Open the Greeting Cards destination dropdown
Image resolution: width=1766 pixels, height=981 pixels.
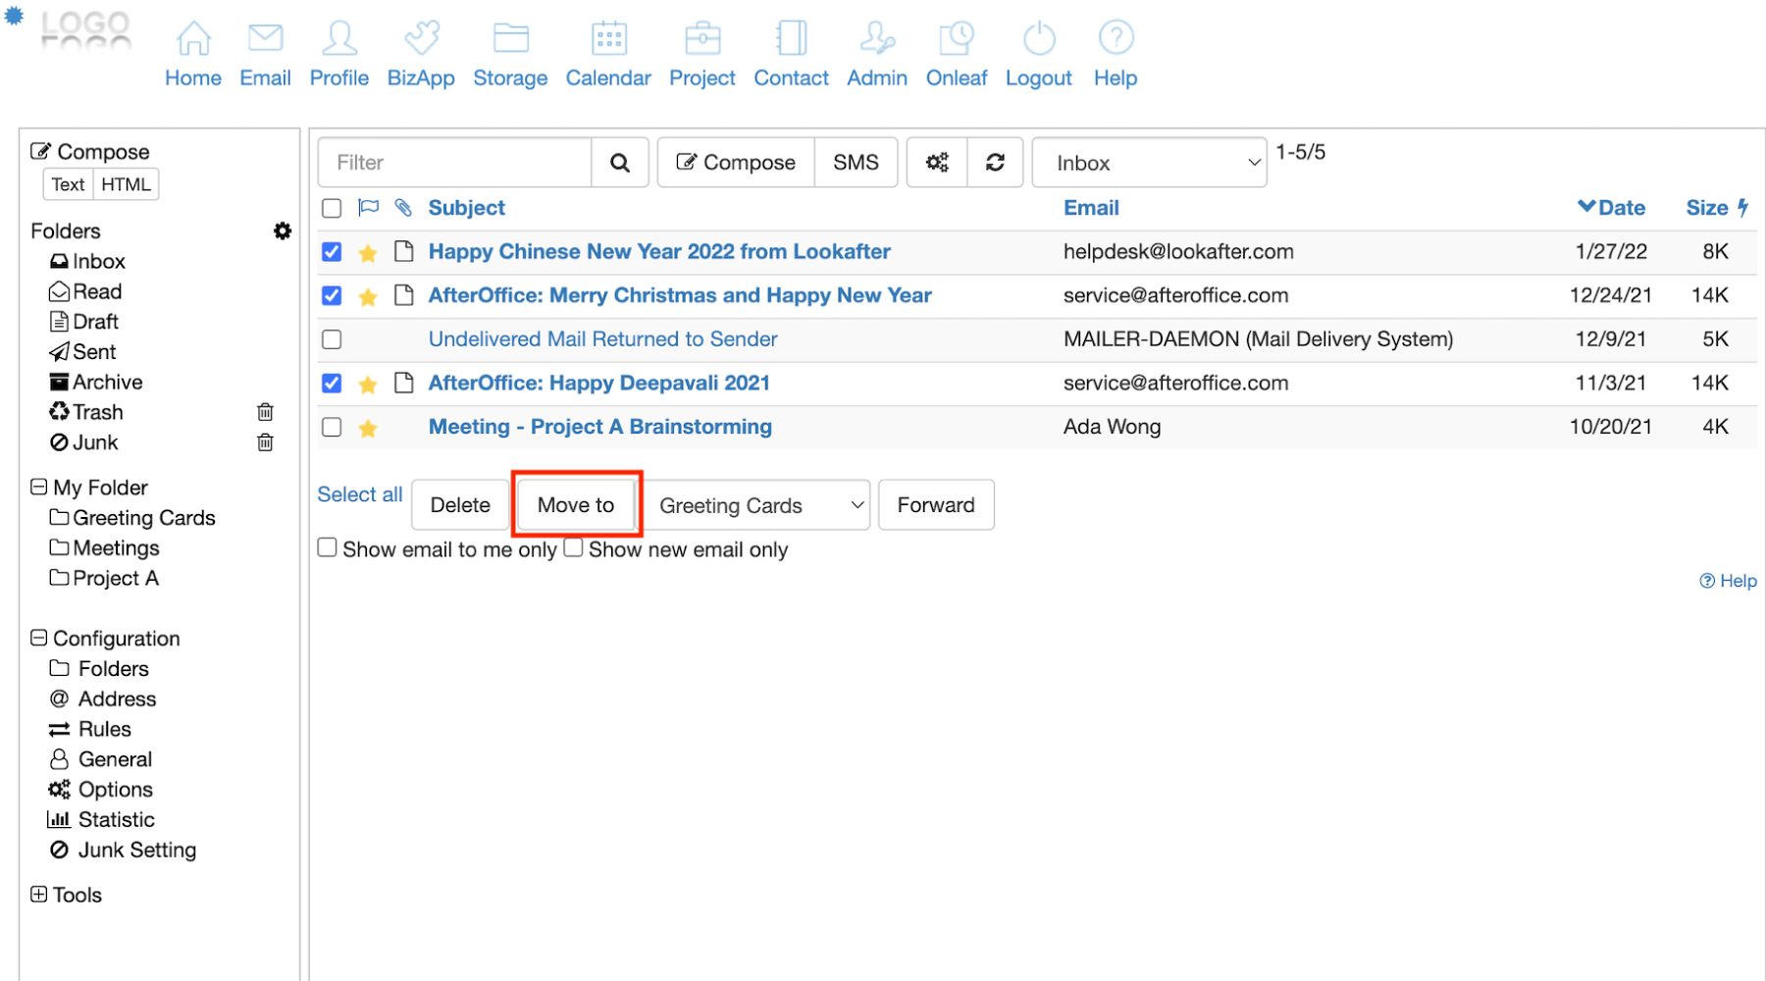[758, 505]
